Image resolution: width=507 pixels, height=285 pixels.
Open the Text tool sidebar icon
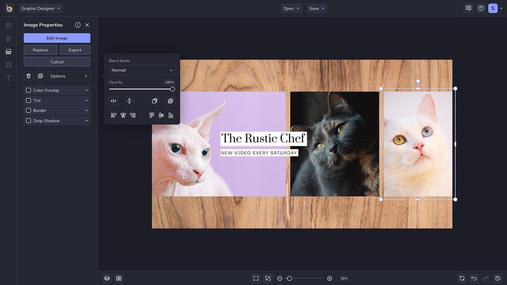pyautogui.click(x=9, y=78)
